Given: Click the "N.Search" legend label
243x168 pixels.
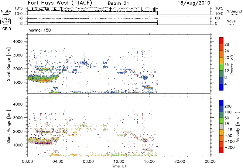Looking at the screenshot, I should pyautogui.click(x=234, y=11).
